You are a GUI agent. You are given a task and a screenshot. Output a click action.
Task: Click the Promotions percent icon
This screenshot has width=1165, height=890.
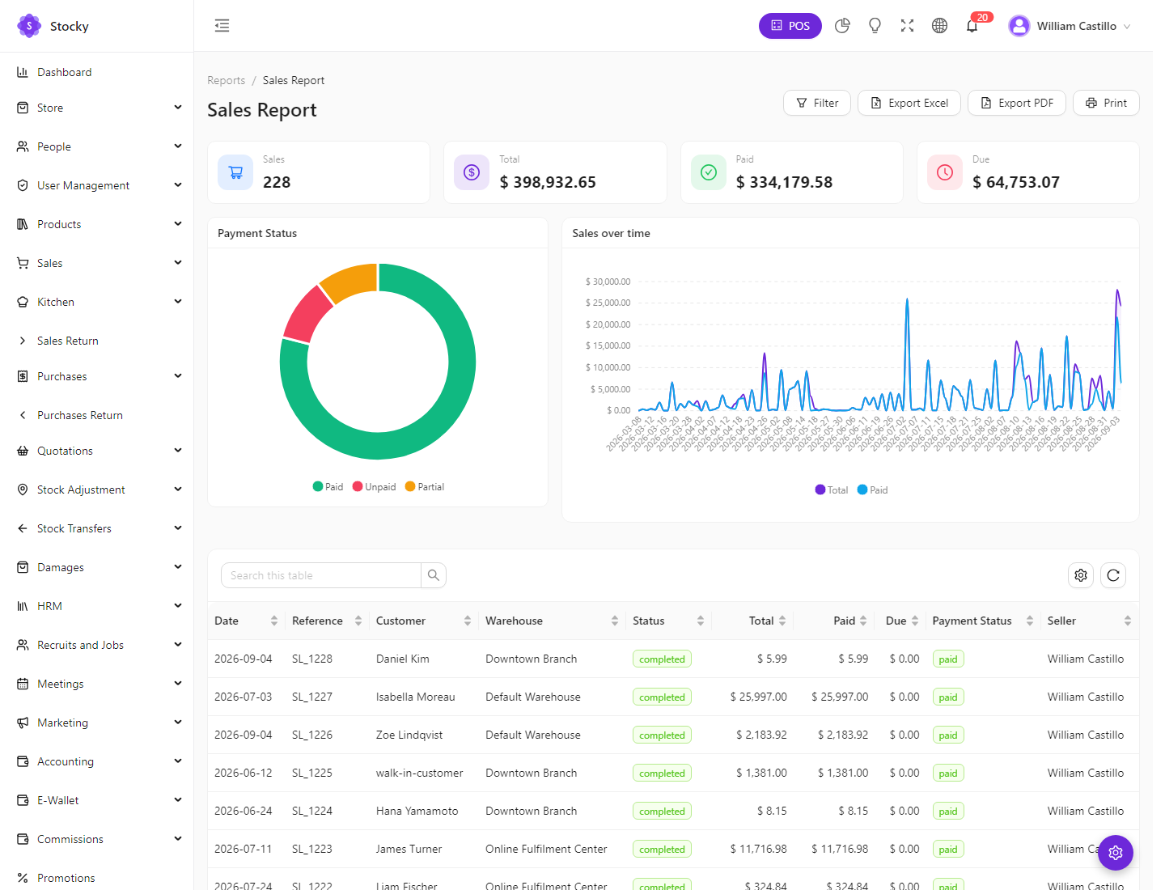(23, 878)
